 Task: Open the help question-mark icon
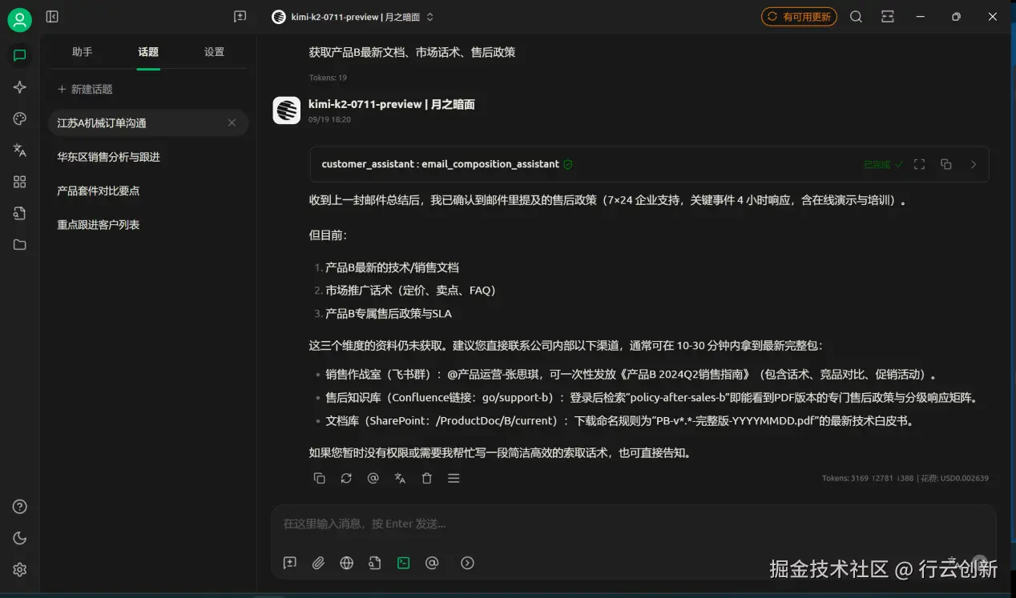click(x=20, y=506)
